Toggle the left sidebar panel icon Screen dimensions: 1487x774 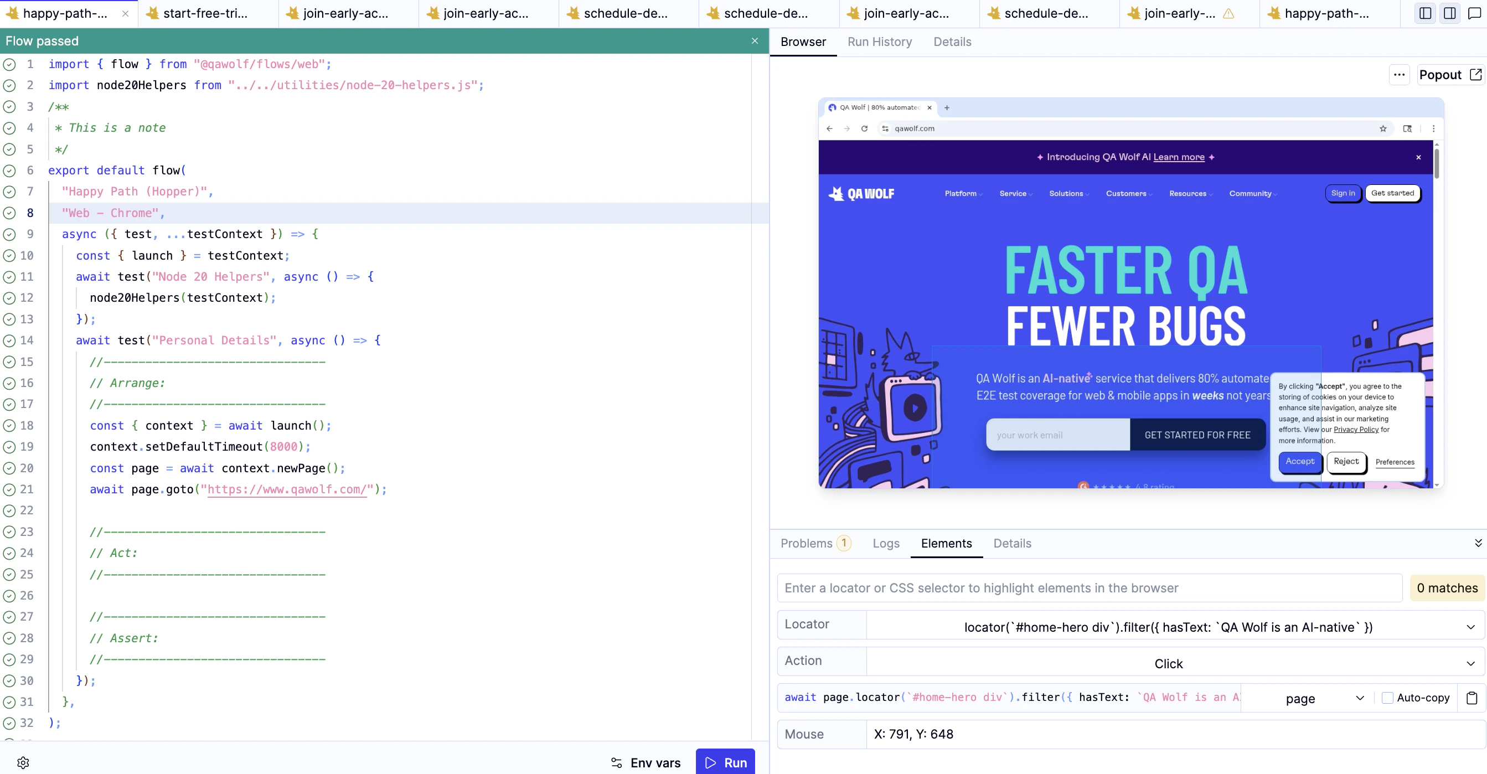tap(1424, 13)
